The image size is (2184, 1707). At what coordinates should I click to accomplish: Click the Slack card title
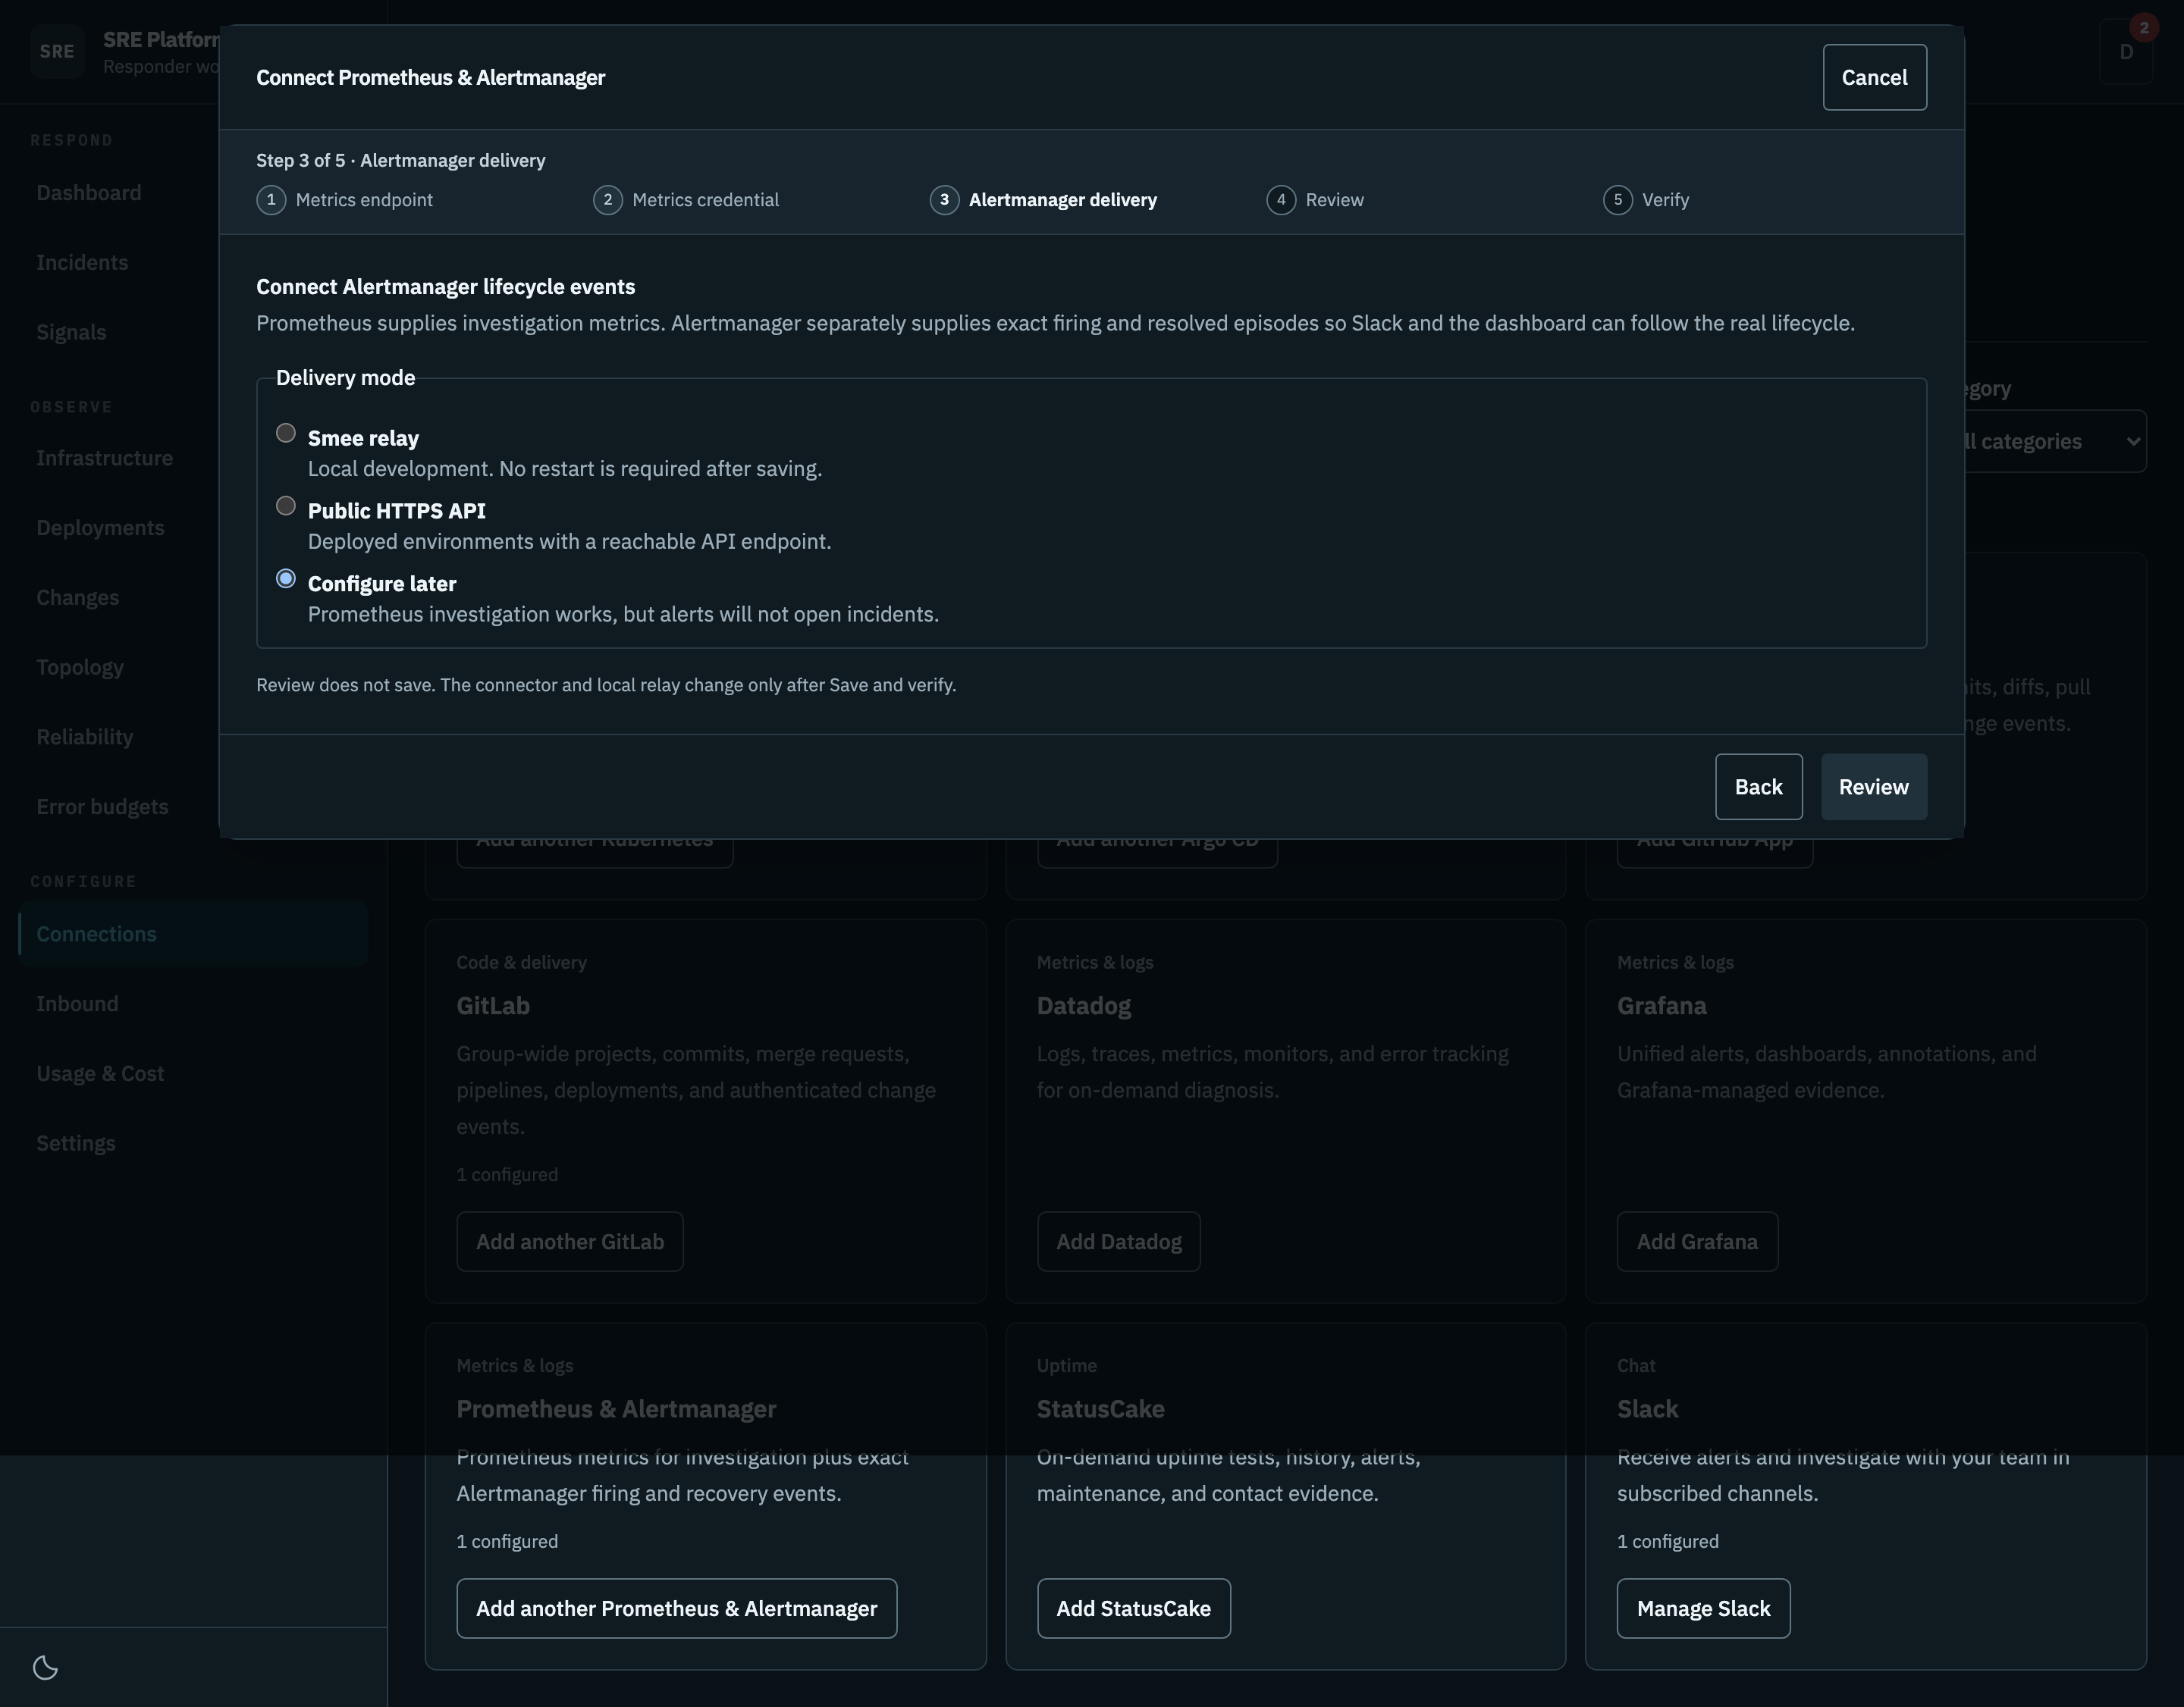tap(1647, 1409)
